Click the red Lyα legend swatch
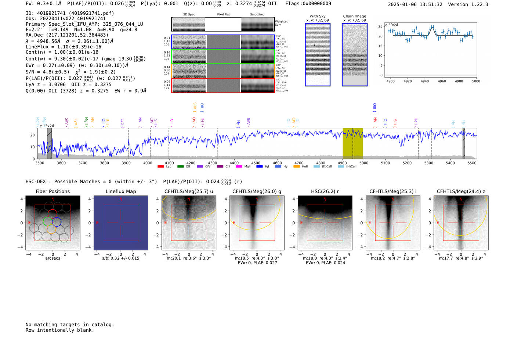This screenshot has width=514, height=350. pos(160,167)
